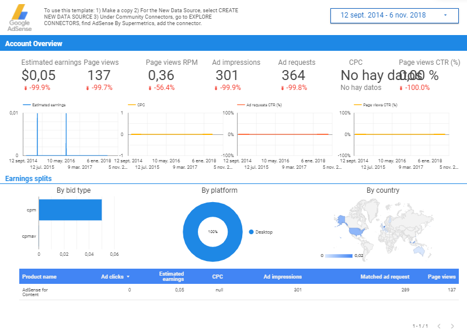
Task: Click the 'By platform' chart title
Action: point(219,190)
